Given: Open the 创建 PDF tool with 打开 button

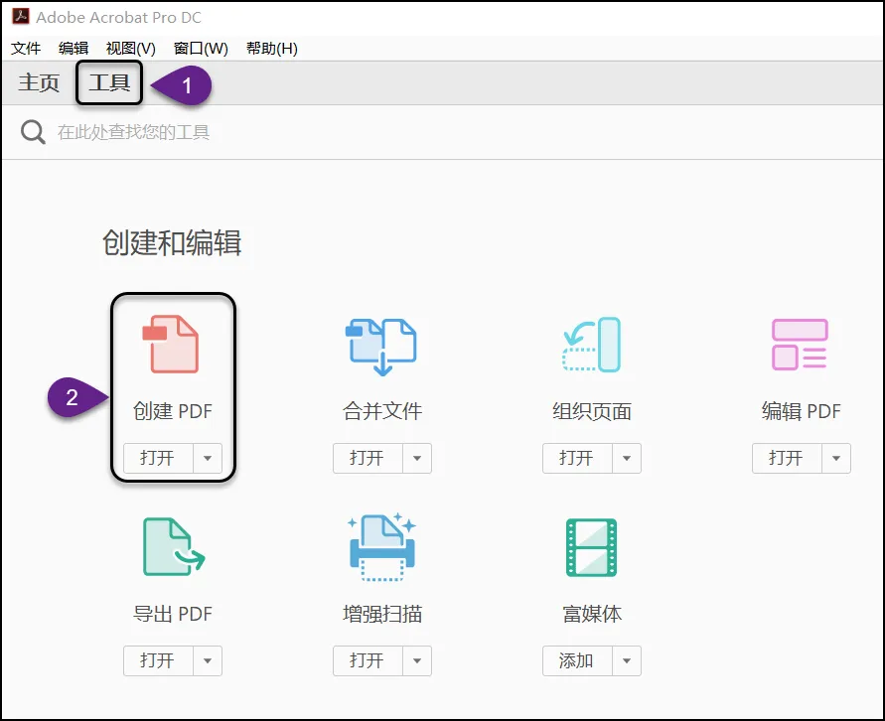Looking at the screenshot, I should coord(158,458).
